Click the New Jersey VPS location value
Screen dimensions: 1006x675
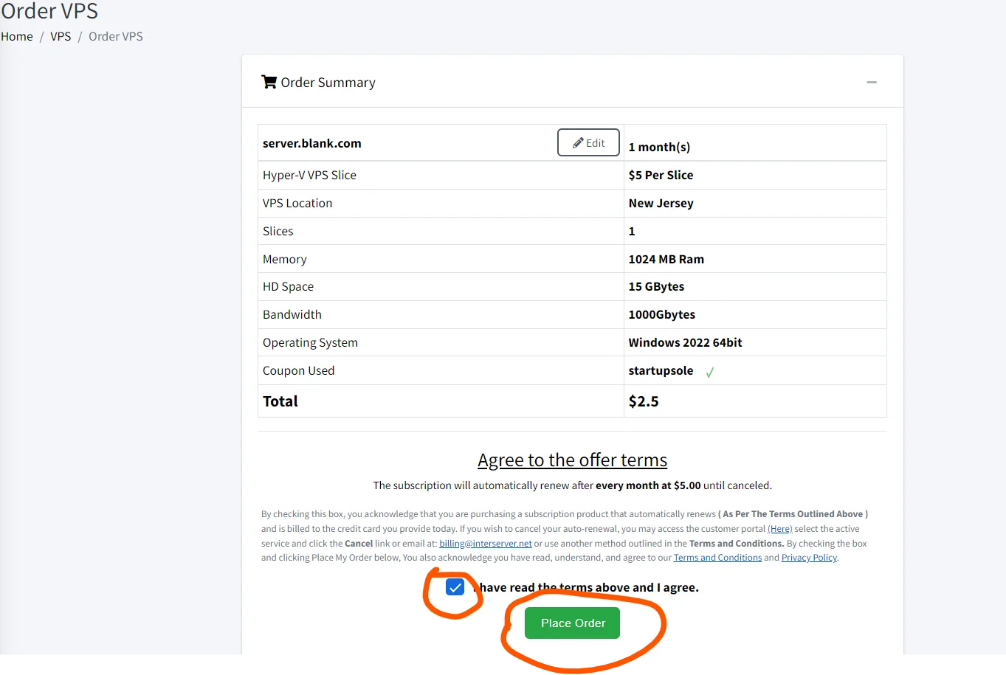coord(661,203)
